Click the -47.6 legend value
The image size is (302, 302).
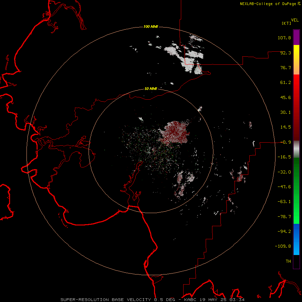click(x=284, y=187)
